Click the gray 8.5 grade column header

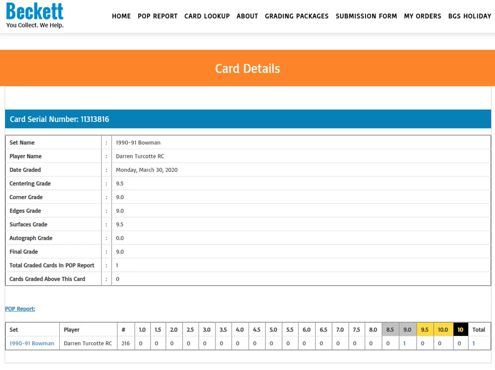click(x=390, y=330)
